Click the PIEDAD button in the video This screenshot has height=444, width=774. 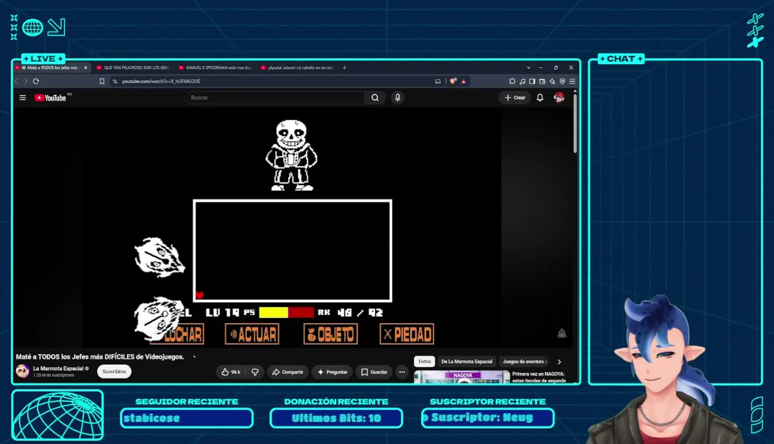(x=407, y=334)
